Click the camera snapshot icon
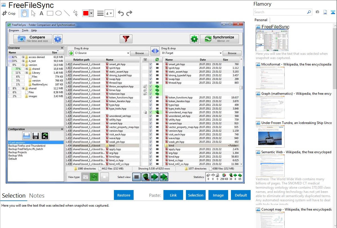 point(317,12)
